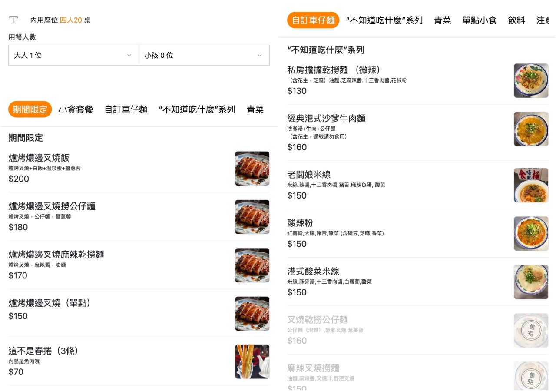Select the 期間限定 tab
Screen dimensions: 556x391
tap(30, 109)
